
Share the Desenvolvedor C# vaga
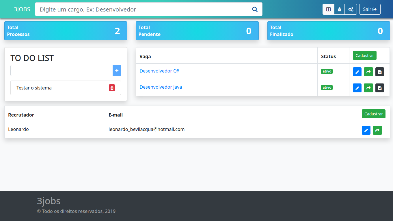pyautogui.click(x=368, y=72)
